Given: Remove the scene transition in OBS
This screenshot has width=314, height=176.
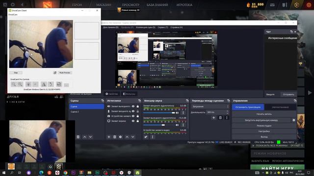Looking at the screenshot, I should [x=220, y=118].
